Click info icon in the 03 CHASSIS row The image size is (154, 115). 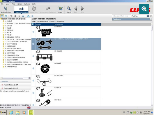33,56
